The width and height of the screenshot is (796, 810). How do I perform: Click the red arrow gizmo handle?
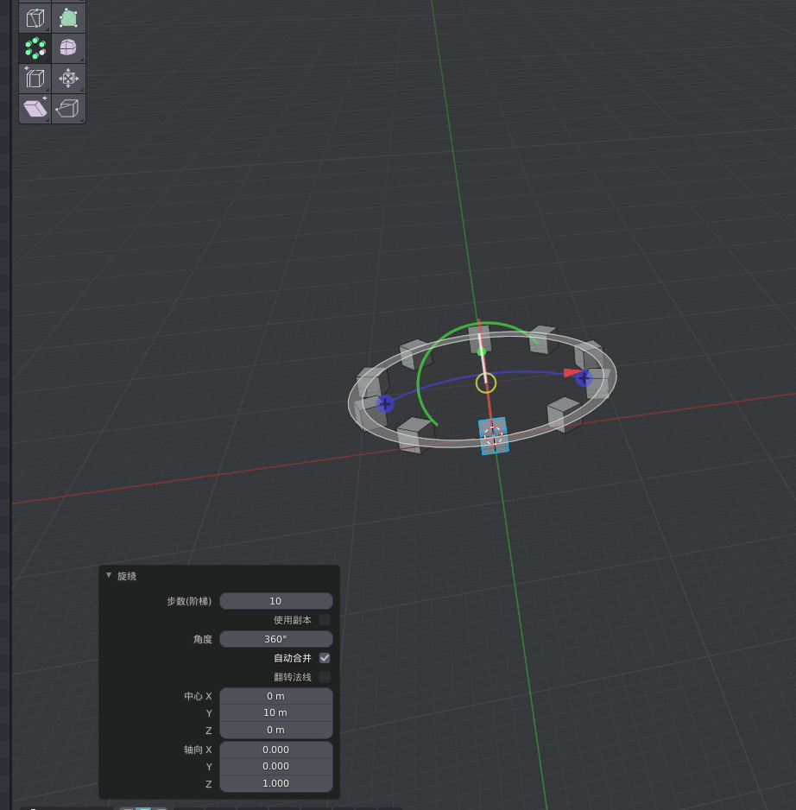click(x=572, y=372)
